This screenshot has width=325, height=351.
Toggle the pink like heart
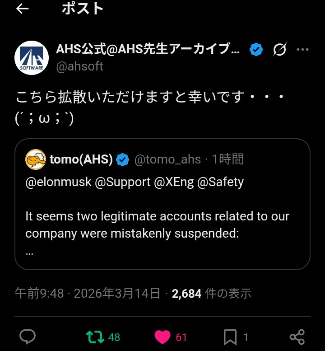pyautogui.click(x=162, y=337)
